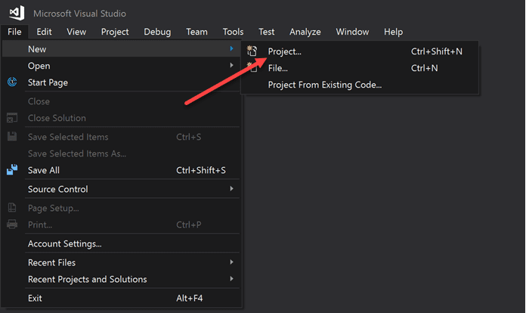Click the Print printer icon
Viewport: 526px width, 313px height.
(x=12, y=225)
